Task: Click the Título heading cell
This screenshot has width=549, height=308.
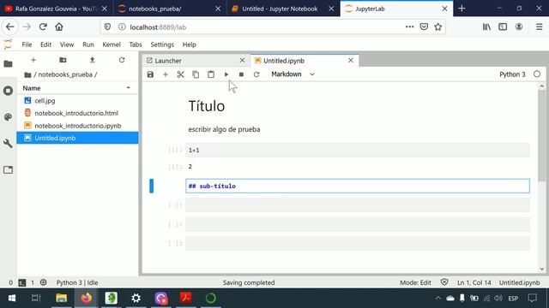Action: 207,106
